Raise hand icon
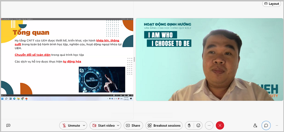This screenshot has width=284, height=132. (x=189, y=126)
